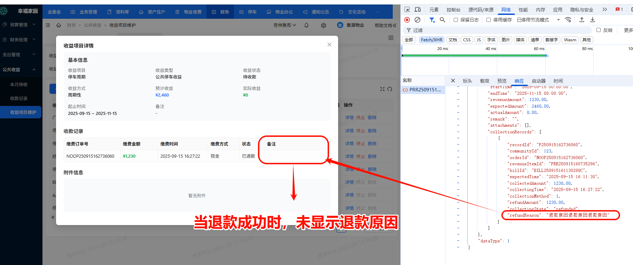633x265 pixels.
Task: Go home via the breadcrumb house icon
Action: 59,25
